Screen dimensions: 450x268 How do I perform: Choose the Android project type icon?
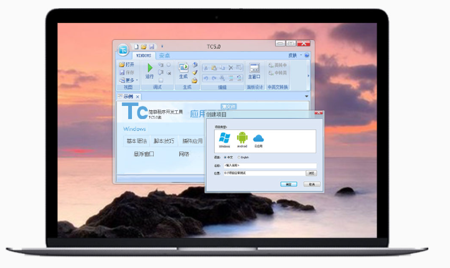[242, 140]
